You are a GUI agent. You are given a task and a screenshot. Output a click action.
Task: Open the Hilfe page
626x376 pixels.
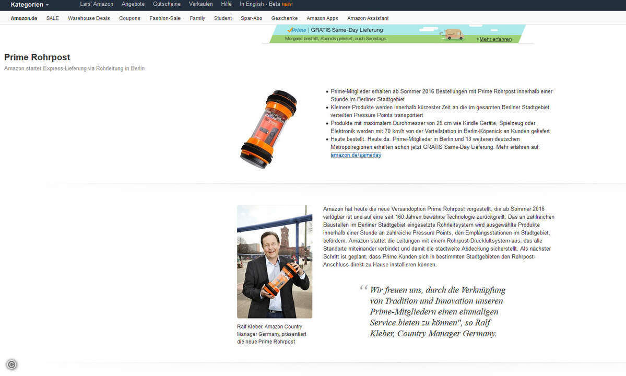227,4
